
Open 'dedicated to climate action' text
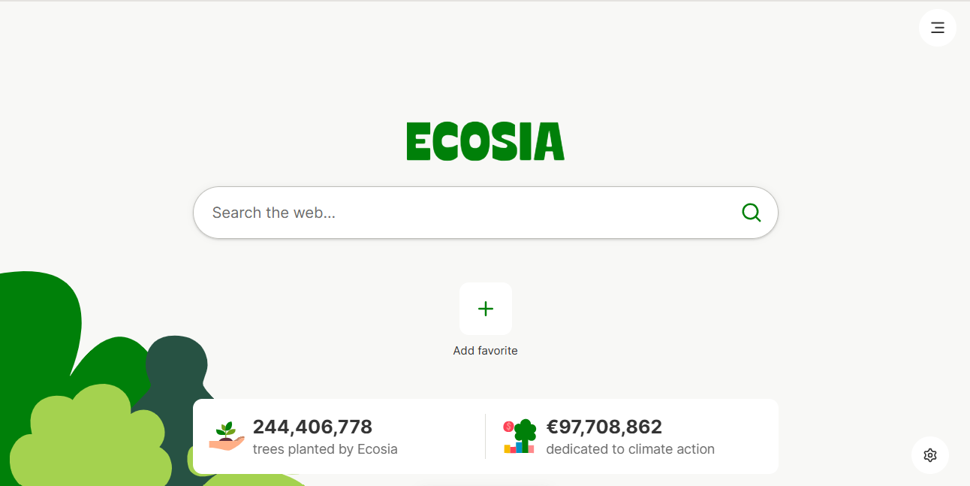pyautogui.click(x=630, y=449)
